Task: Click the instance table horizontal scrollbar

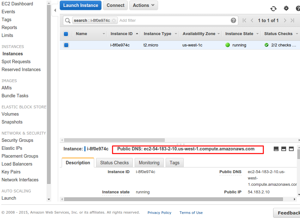Action: coord(114,140)
